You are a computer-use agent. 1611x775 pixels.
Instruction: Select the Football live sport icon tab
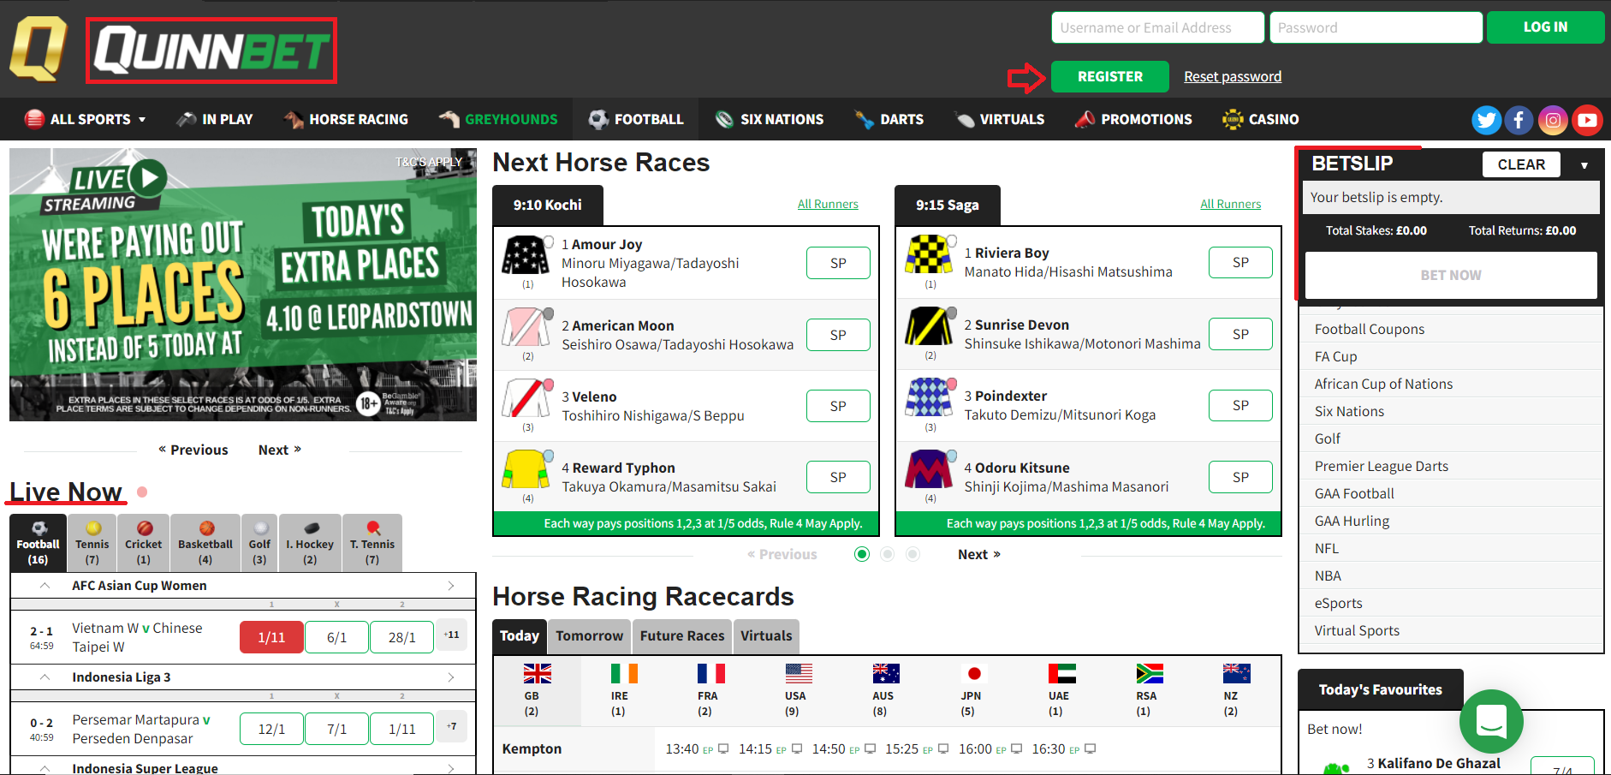coord(38,543)
